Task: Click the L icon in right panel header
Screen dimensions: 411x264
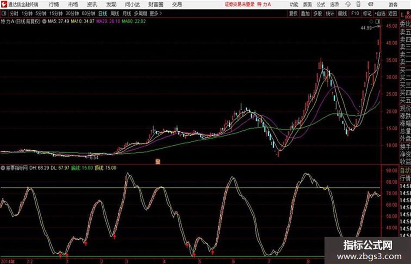Action: tap(402, 15)
